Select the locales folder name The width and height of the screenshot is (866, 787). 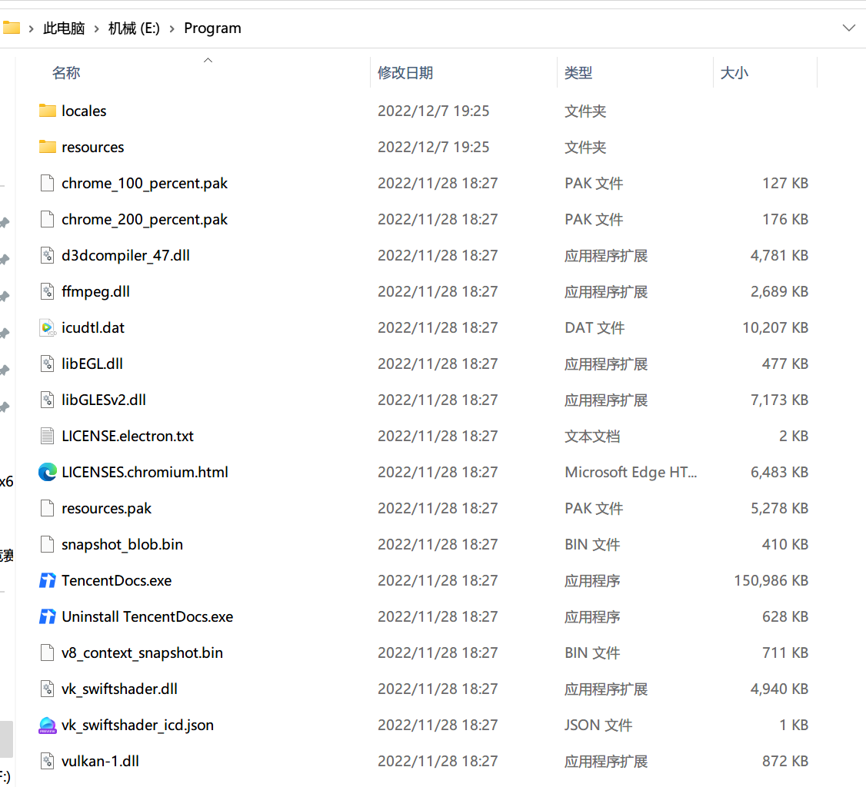pyautogui.click(x=84, y=111)
